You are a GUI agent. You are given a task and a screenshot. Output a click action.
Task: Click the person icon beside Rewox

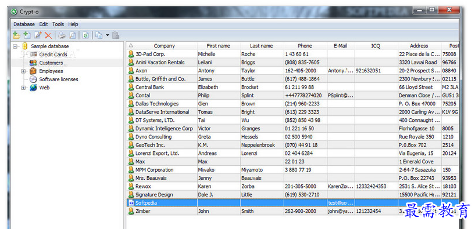(131, 186)
